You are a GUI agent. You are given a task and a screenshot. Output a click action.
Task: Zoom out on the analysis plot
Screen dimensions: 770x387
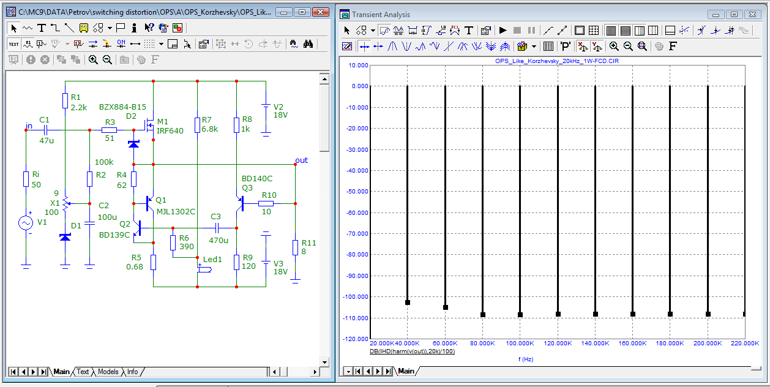[628, 46]
